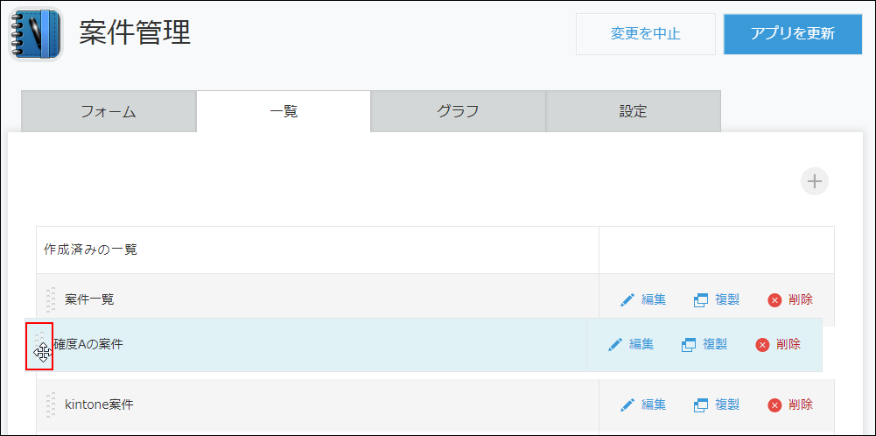Click drag handle for 案件一覧 row
This screenshot has width=876, height=436.
[51, 299]
